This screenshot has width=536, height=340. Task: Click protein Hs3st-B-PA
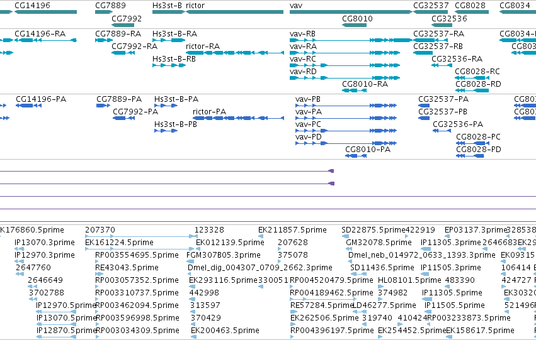coord(166,106)
